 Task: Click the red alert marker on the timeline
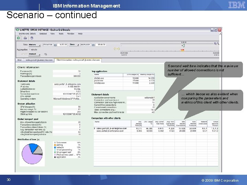point(182,50)
